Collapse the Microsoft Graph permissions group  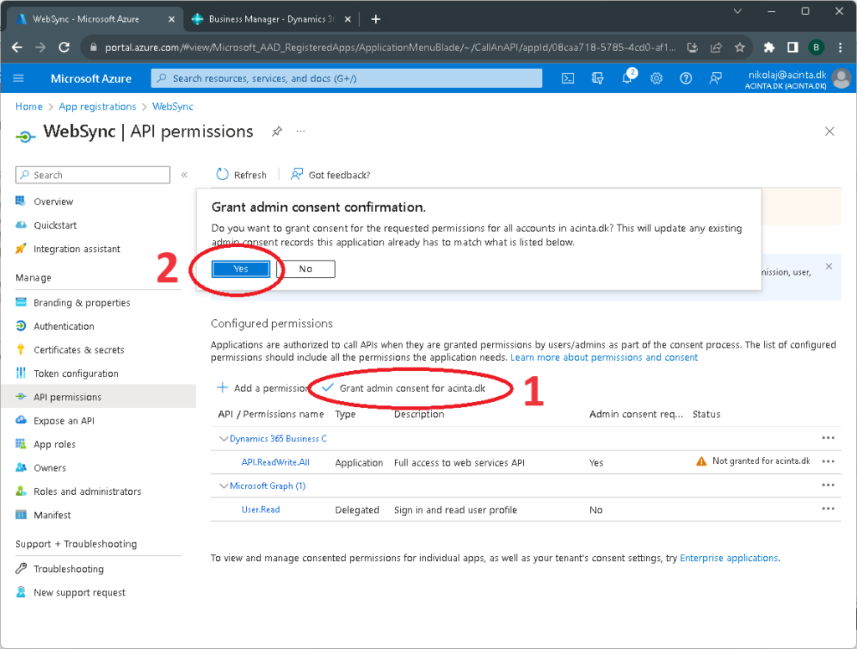point(223,486)
